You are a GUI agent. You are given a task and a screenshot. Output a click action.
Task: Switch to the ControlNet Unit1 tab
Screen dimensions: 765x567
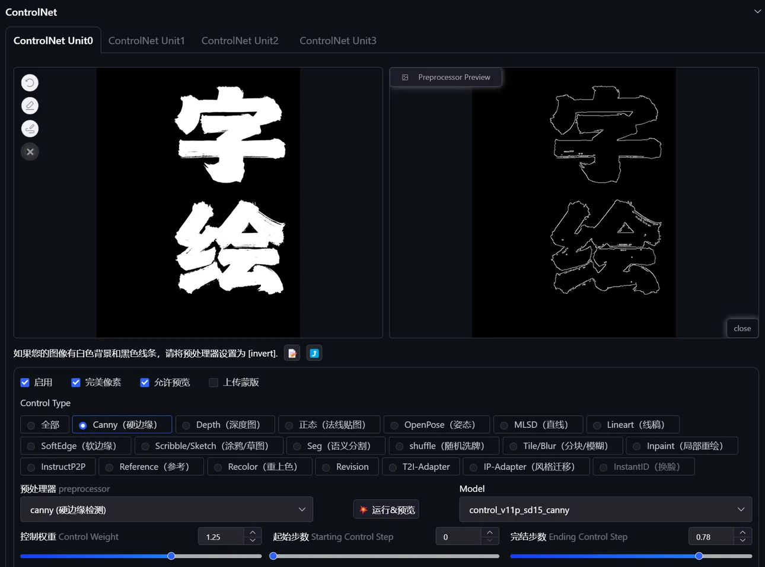click(x=146, y=41)
